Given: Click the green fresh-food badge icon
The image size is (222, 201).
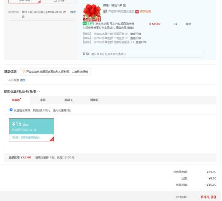Looking at the screenshot, I should click(88, 24).
